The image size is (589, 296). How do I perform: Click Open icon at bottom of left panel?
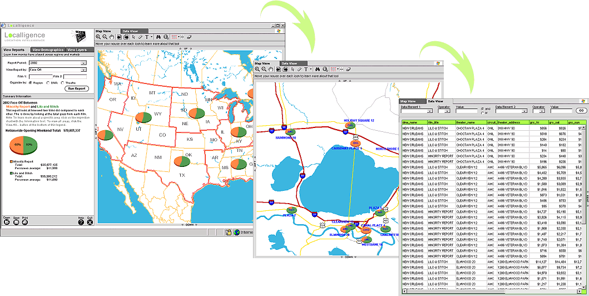click(6, 222)
